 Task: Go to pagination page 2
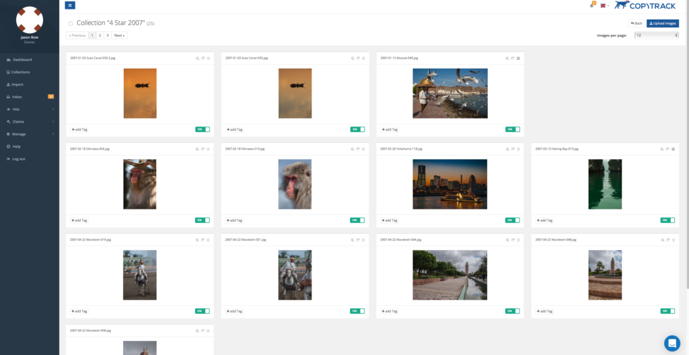tap(100, 35)
